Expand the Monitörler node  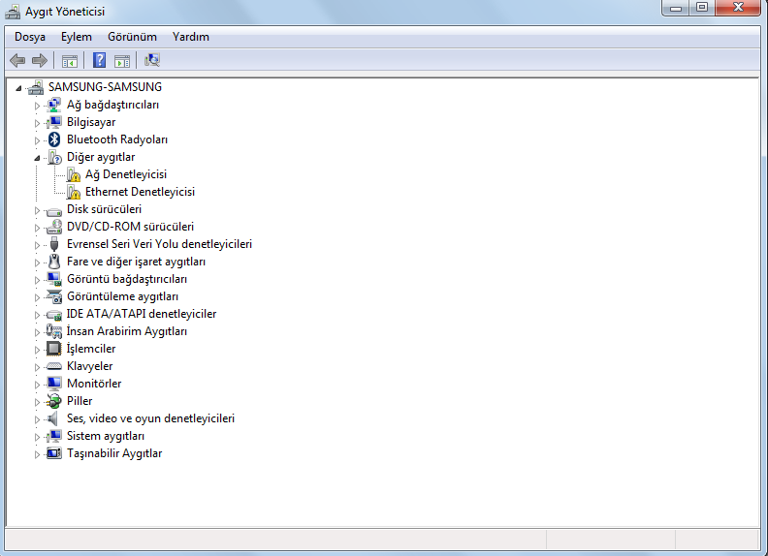pyautogui.click(x=37, y=385)
